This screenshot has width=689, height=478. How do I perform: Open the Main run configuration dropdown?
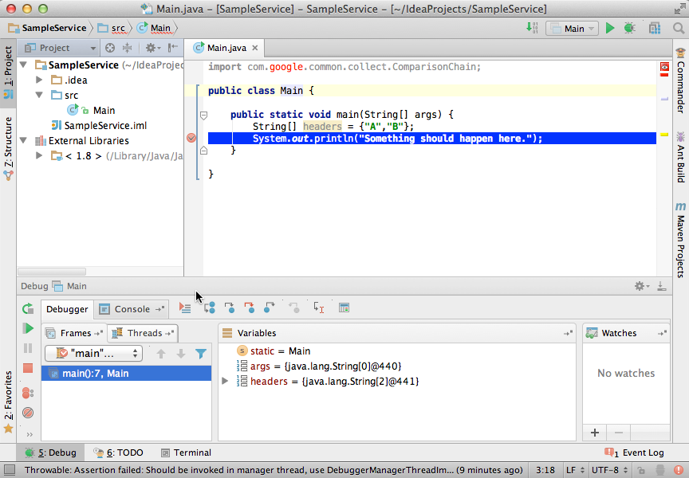pos(572,29)
